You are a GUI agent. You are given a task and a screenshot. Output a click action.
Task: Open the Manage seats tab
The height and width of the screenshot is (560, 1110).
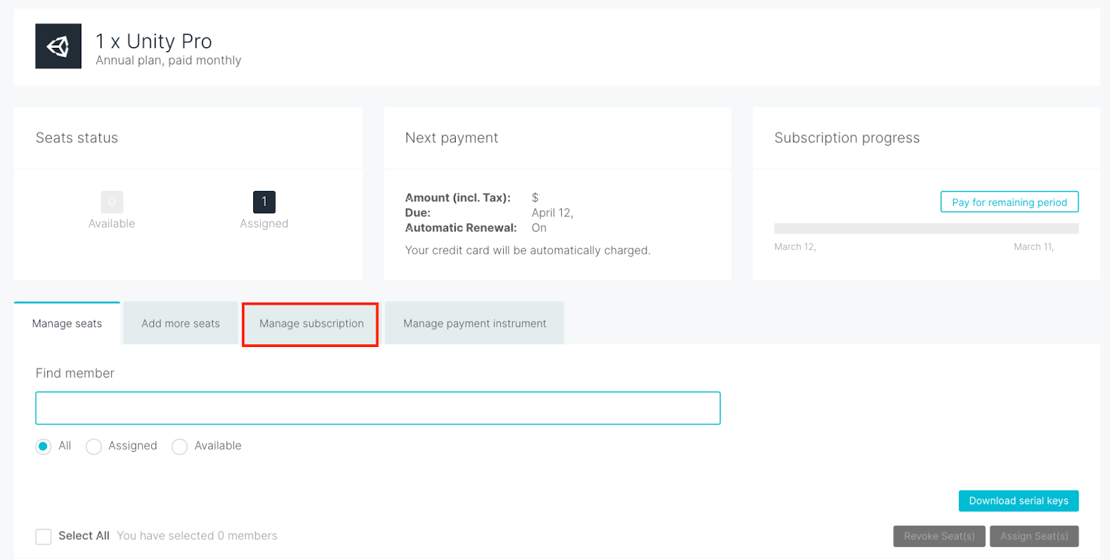(67, 323)
